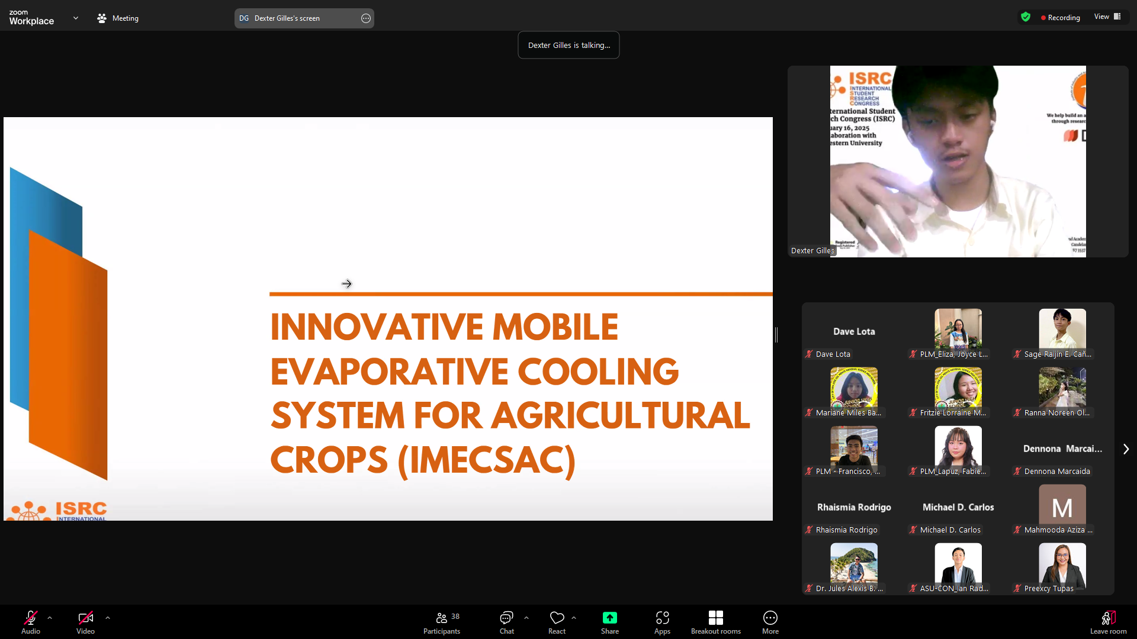The height and width of the screenshot is (639, 1137).
Task: Open the Apps icon
Action: click(662, 618)
